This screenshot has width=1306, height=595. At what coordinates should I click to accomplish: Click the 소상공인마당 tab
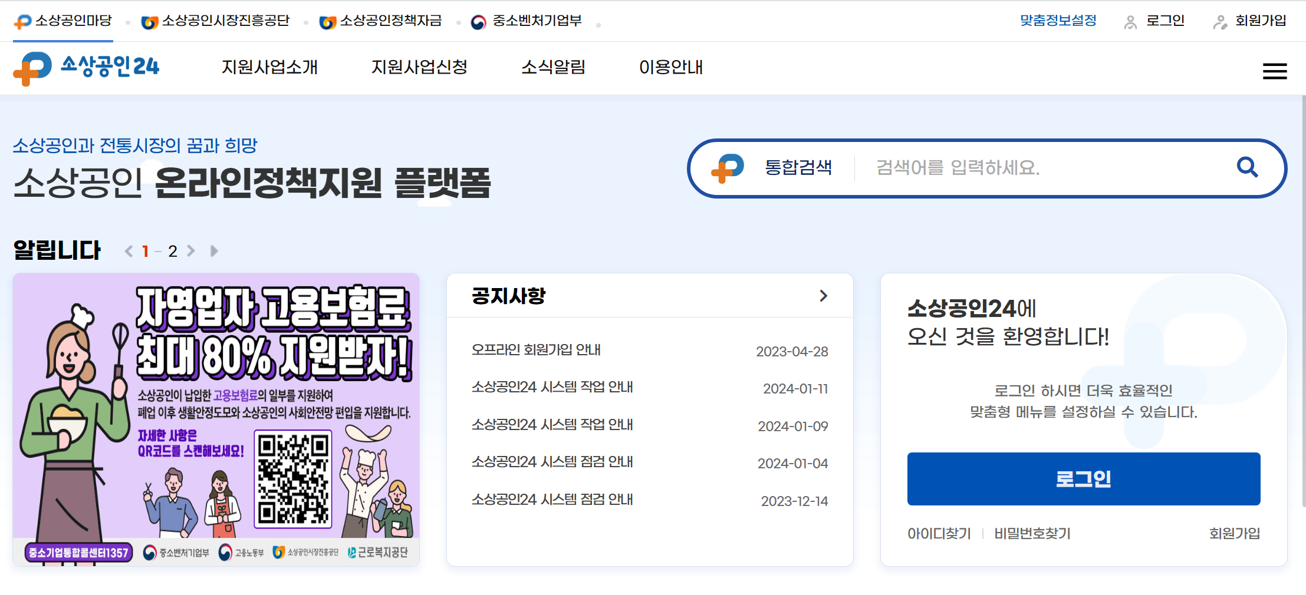[63, 21]
